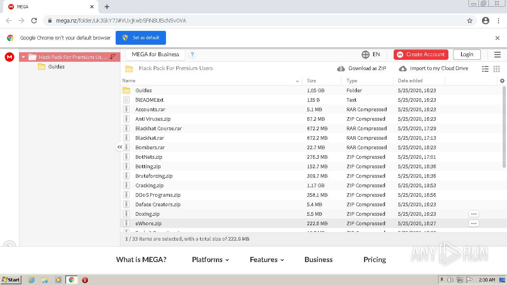Viewport: 507px width, 285px height.
Task: Select Doxing.zip file
Action: [x=311, y=214]
